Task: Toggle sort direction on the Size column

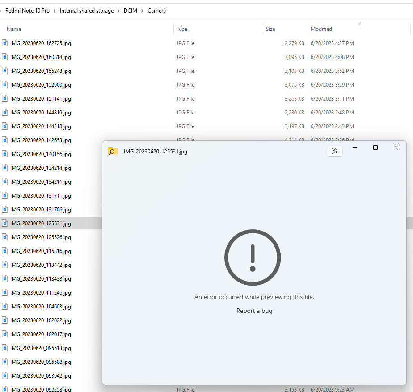Action: click(x=270, y=29)
